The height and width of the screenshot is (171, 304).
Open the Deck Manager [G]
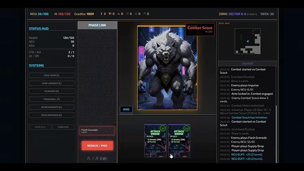(51, 115)
